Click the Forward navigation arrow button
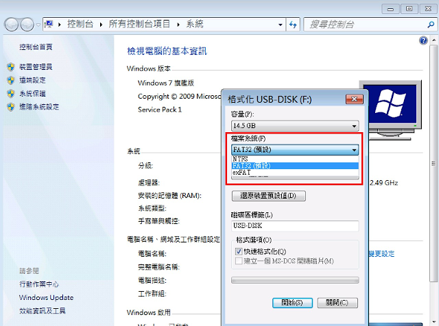This screenshot has height=326, width=439. click(x=27, y=25)
